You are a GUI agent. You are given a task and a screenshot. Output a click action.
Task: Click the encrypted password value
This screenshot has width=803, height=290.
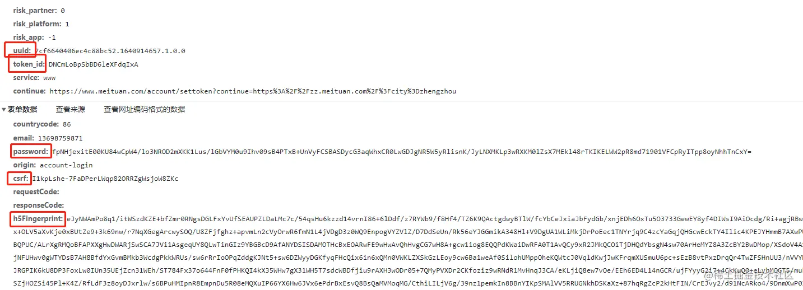click(x=401, y=152)
